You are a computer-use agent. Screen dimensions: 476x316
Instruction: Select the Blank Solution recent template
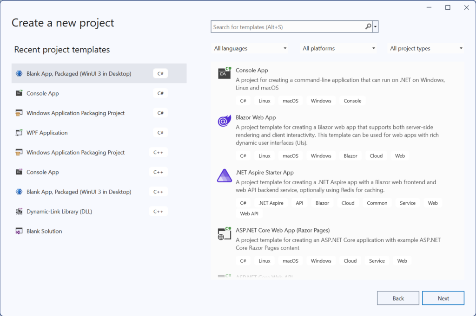(x=99, y=231)
